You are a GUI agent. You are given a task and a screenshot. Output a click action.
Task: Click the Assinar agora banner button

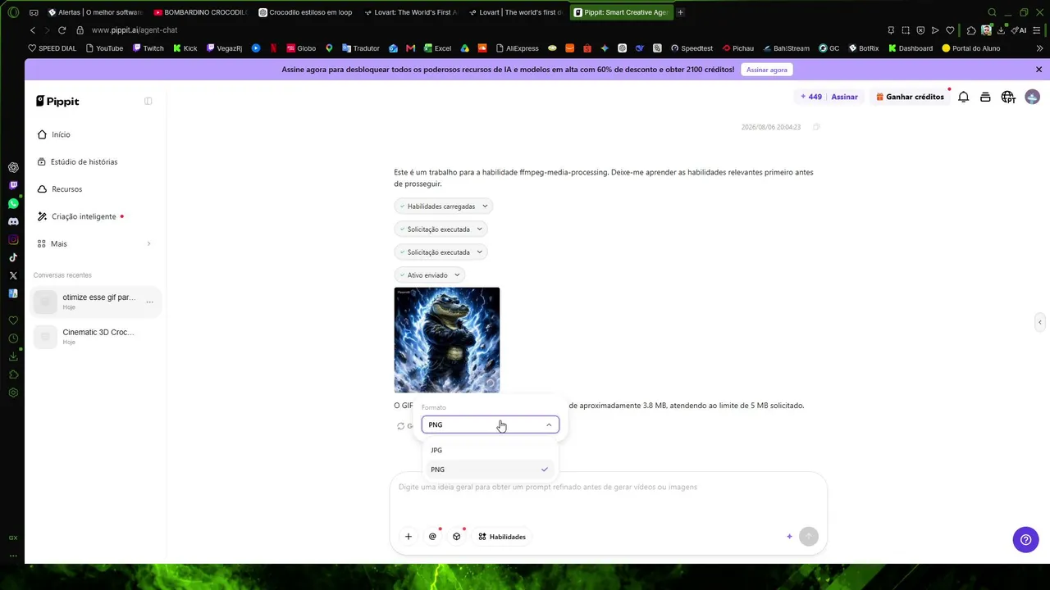tap(767, 70)
